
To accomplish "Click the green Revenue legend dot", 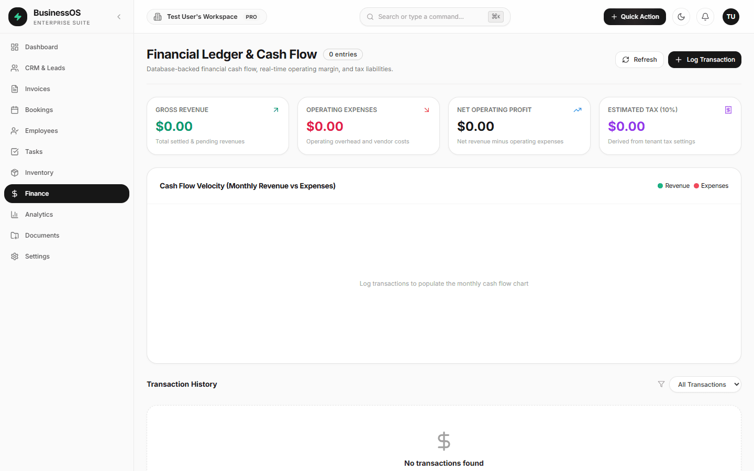I will point(660,186).
